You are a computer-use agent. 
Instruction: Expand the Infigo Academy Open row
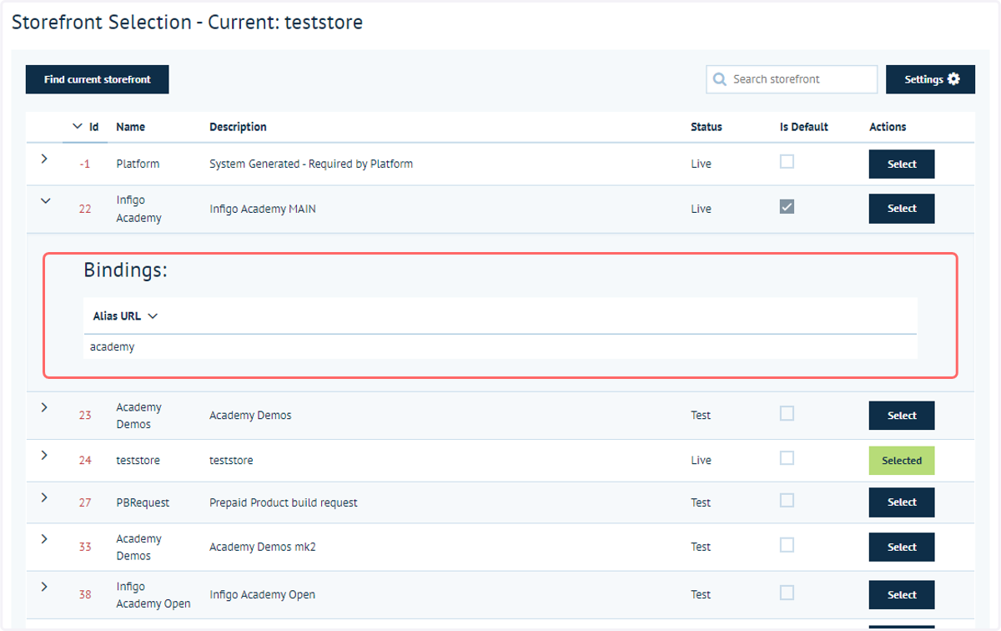click(x=45, y=587)
